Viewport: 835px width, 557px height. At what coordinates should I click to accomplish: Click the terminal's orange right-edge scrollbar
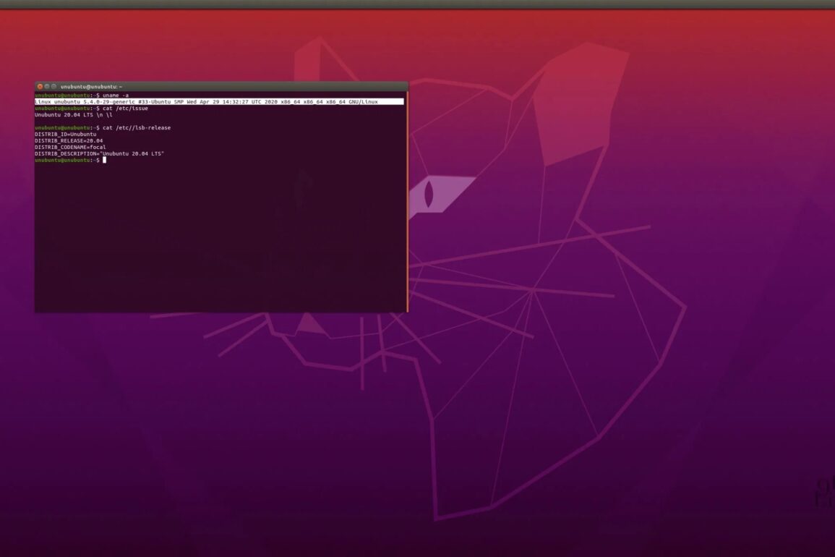(407, 203)
